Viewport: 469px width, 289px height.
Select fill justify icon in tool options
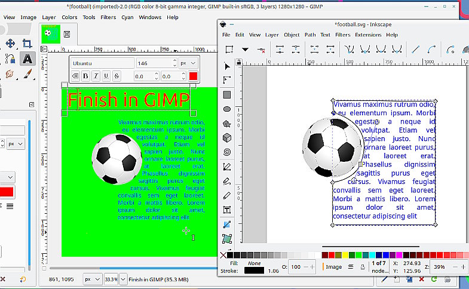[10, 206]
